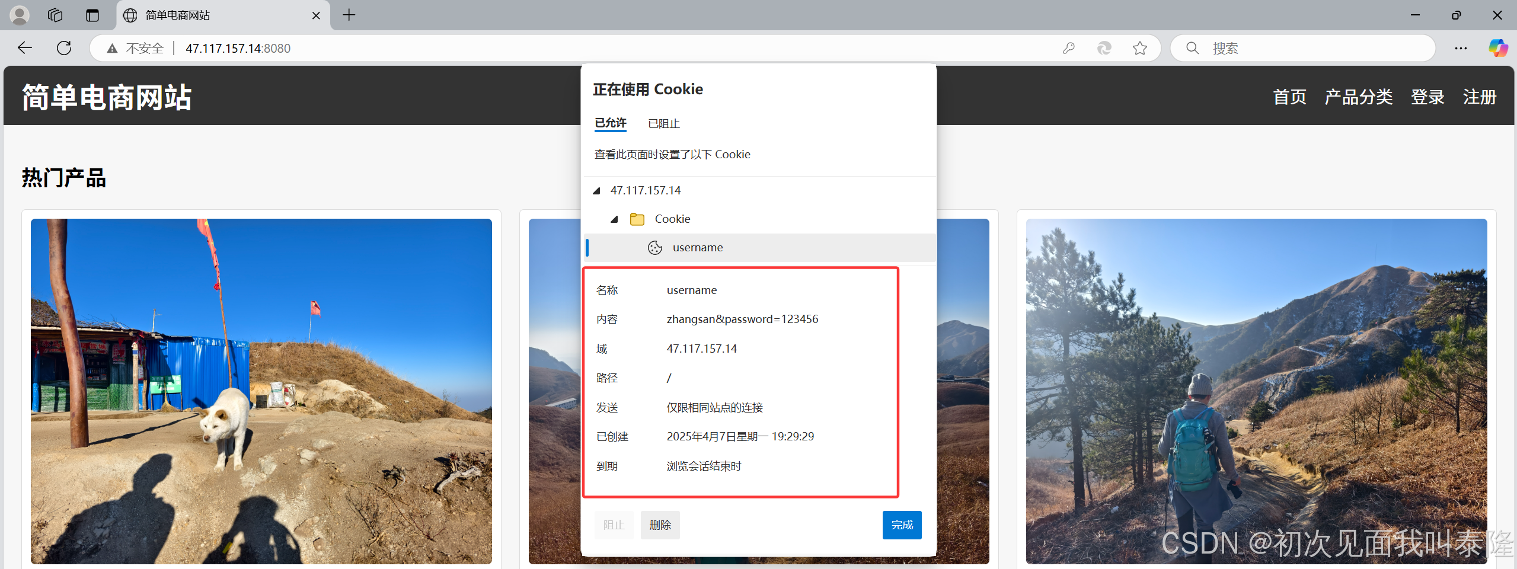Click the 不安全 security badge
The width and height of the screenshot is (1517, 569).
click(135, 48)
